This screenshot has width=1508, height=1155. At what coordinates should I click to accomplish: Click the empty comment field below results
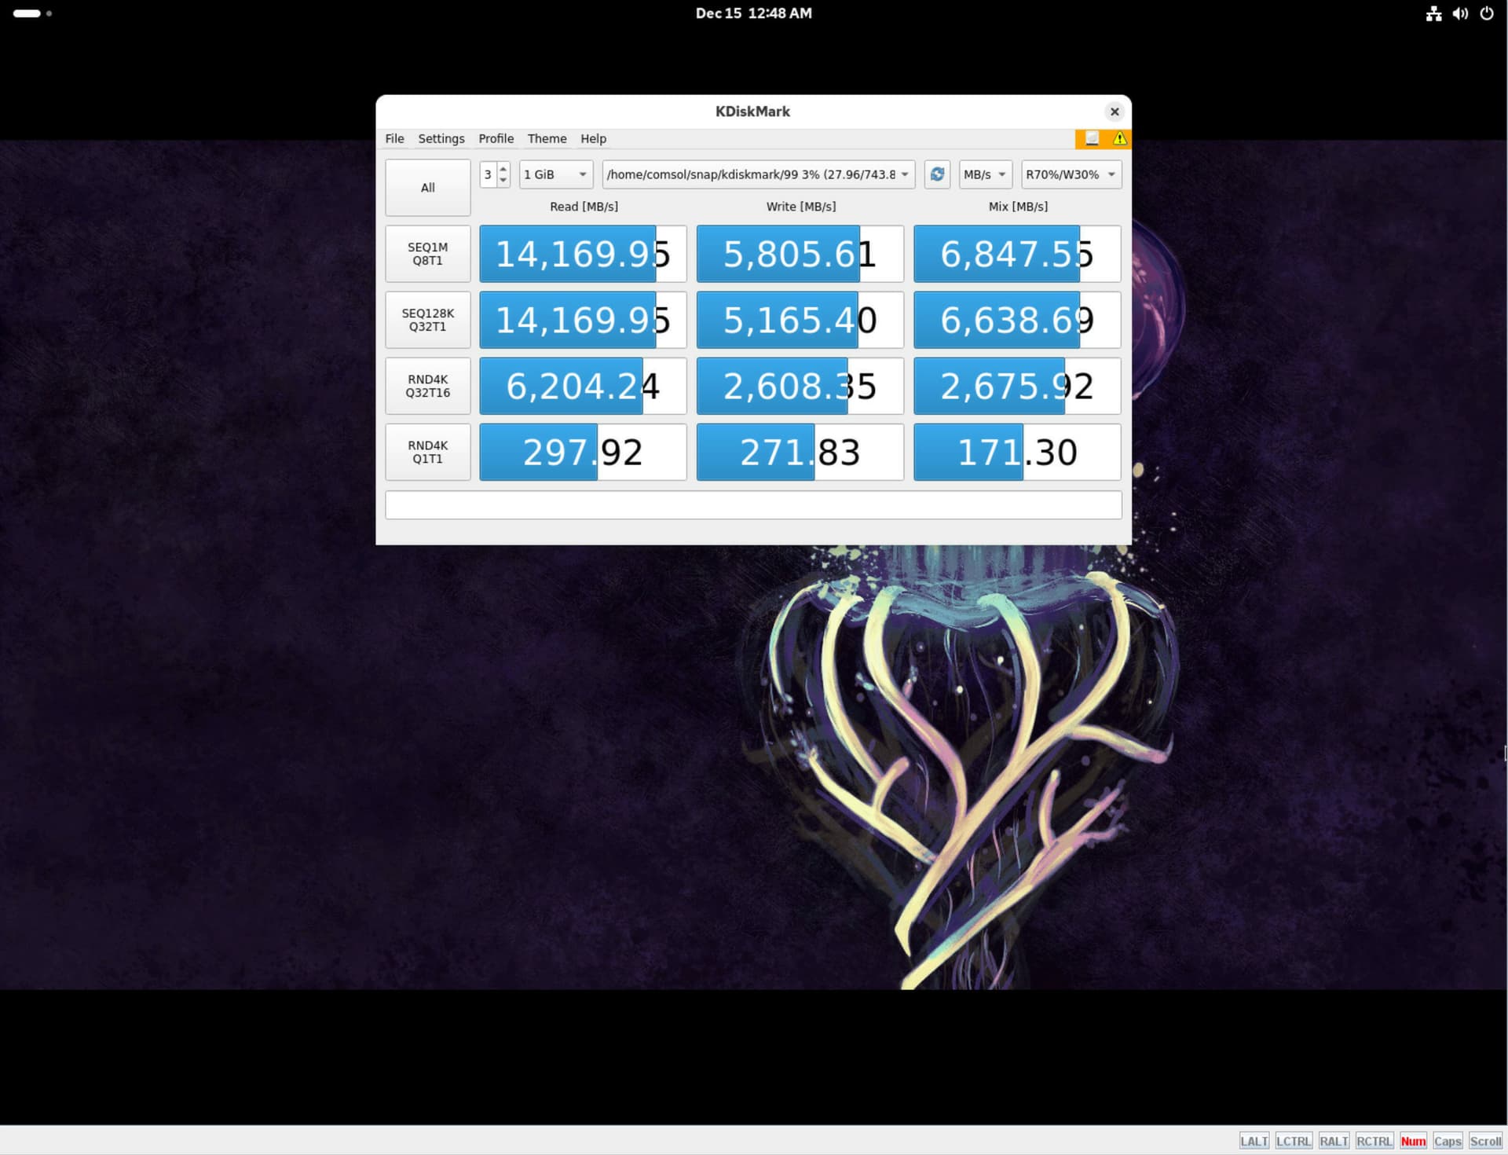point(753,505)
